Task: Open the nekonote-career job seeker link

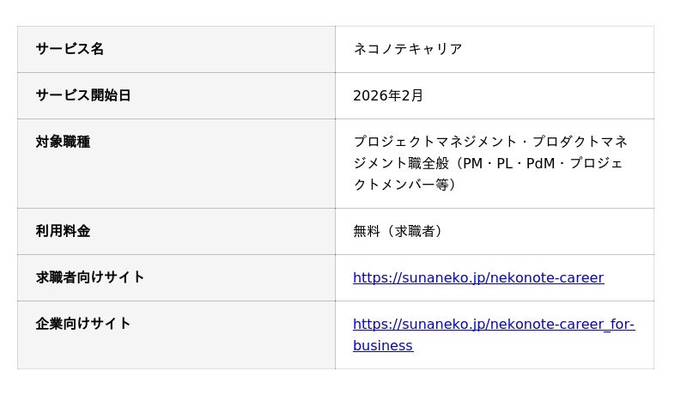Action: (477, 277)
